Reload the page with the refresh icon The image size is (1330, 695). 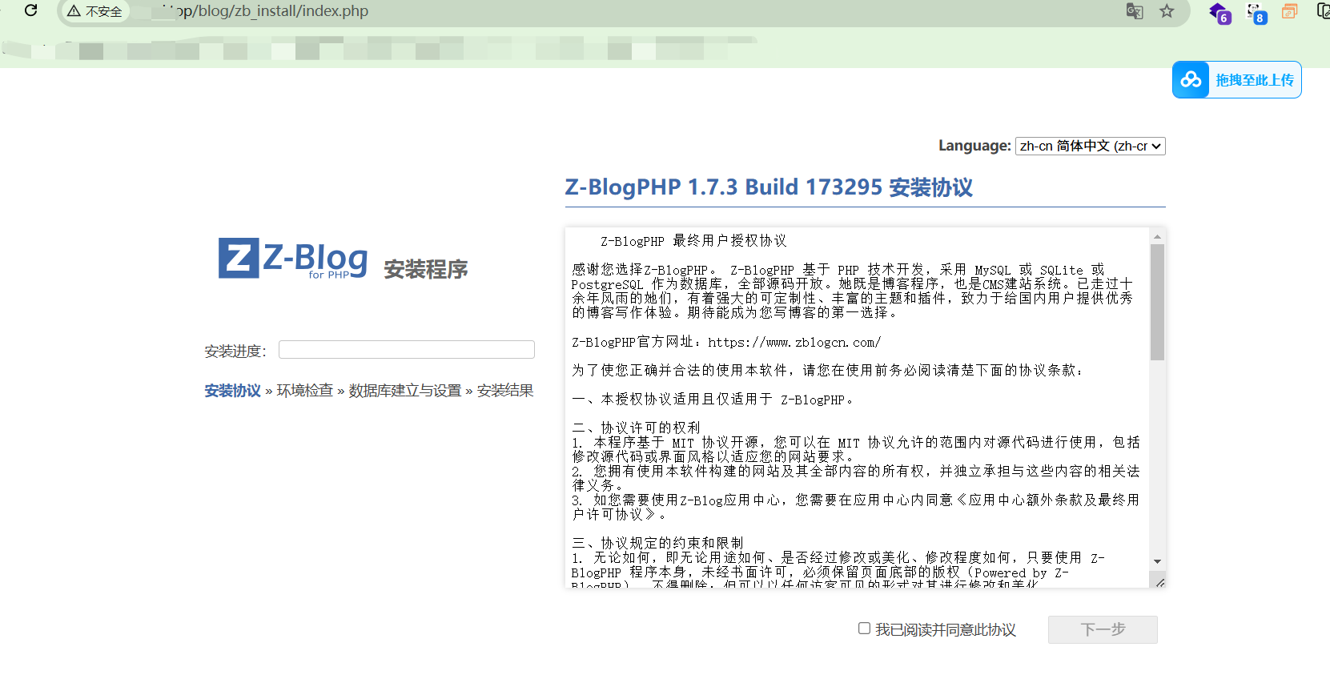(31, 10)
